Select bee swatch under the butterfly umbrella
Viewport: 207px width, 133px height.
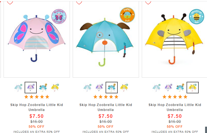tap(55, 88)
